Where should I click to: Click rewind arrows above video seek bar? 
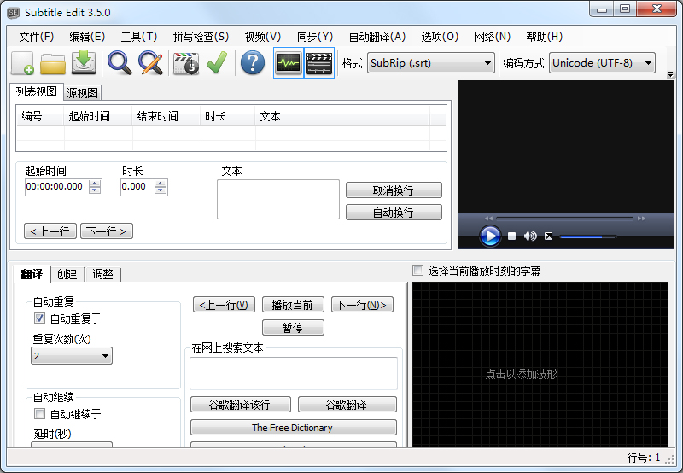click(488, 219)
